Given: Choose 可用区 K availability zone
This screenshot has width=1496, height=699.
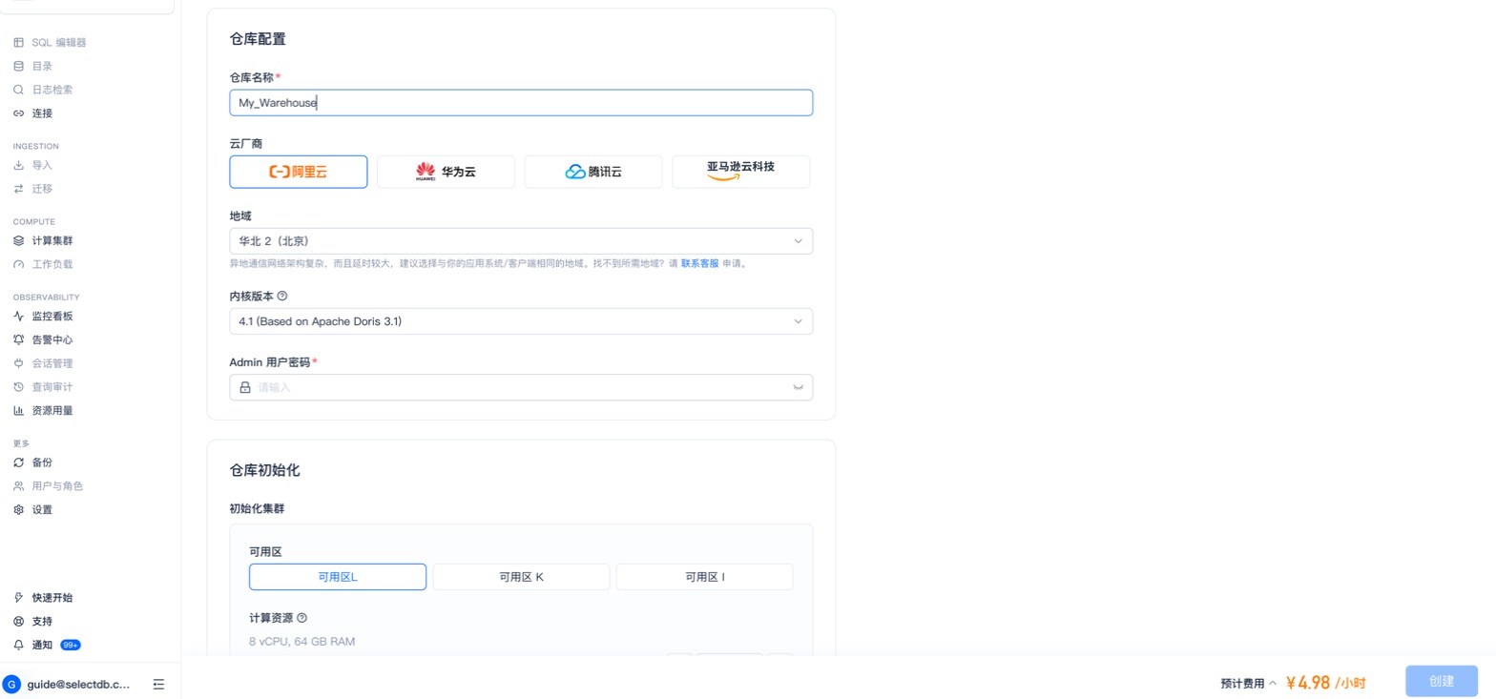Looking at the screenshot, I should tap(521, 577).
